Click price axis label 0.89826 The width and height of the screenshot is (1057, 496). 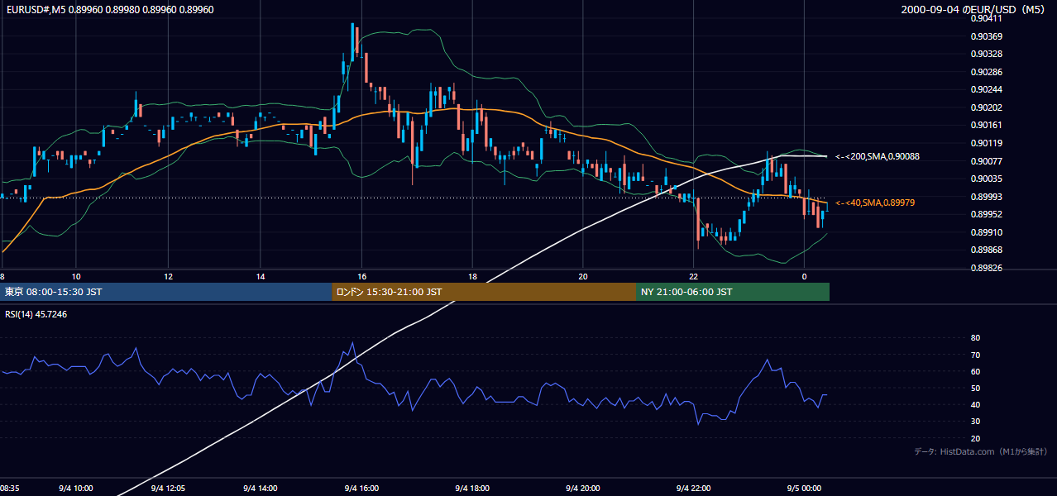point(986,268)
